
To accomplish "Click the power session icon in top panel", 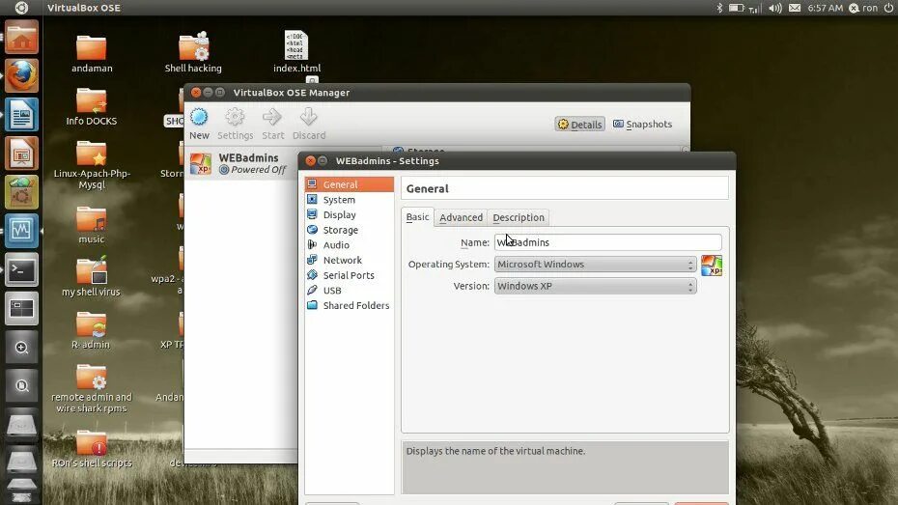I will point(889,8).
